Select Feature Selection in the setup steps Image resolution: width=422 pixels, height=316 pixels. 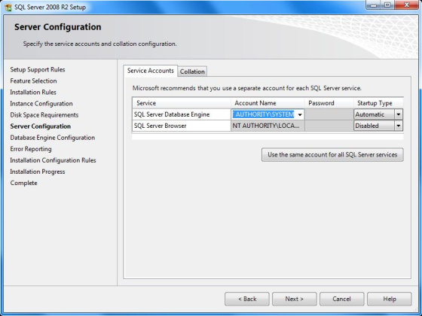[33, 81]
